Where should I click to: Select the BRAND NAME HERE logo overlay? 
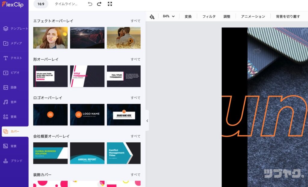click(x=124, y=114)
